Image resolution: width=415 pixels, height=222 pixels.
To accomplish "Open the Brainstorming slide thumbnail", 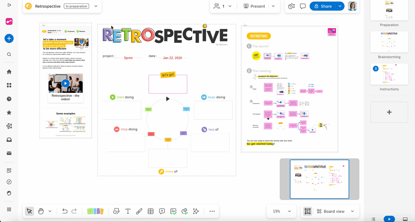I will tap(389, 42).
